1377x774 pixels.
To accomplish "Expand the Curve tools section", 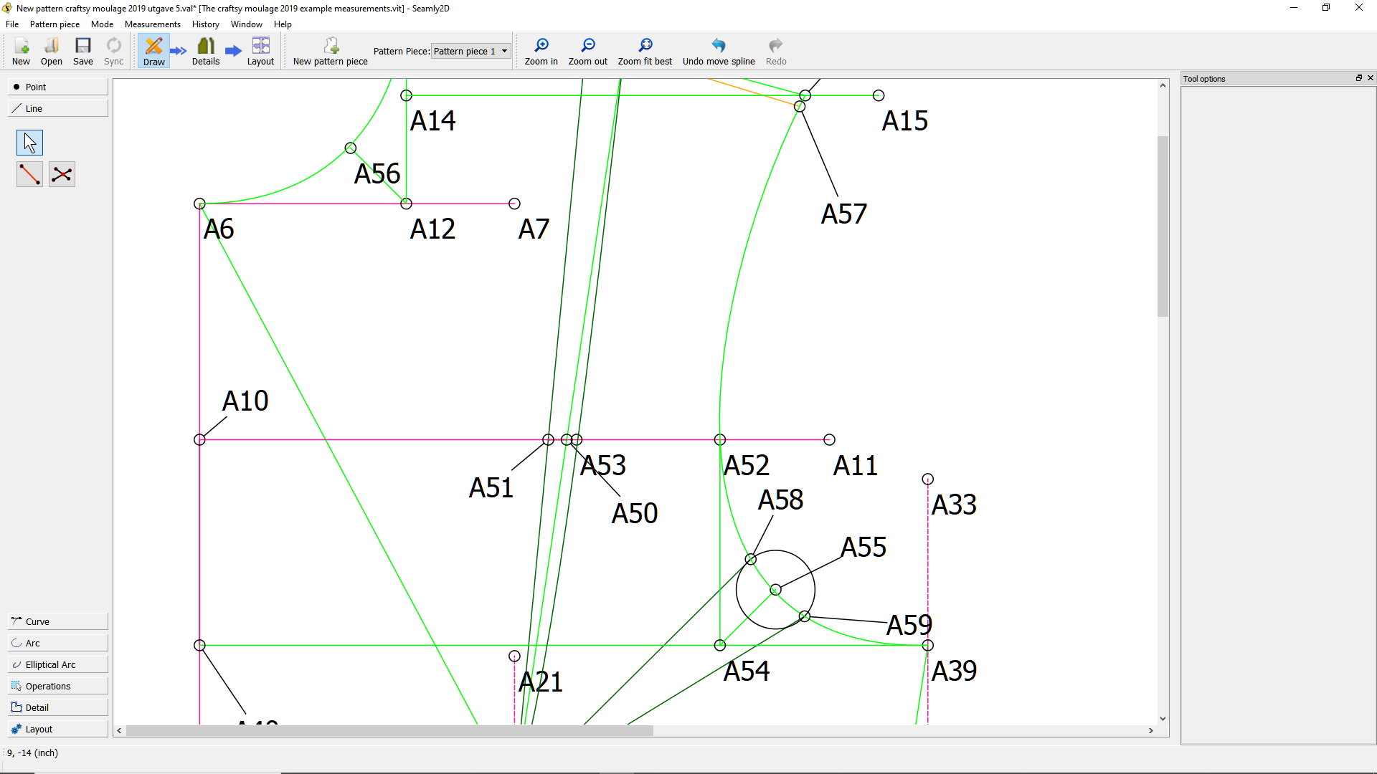I will [57, 621].
